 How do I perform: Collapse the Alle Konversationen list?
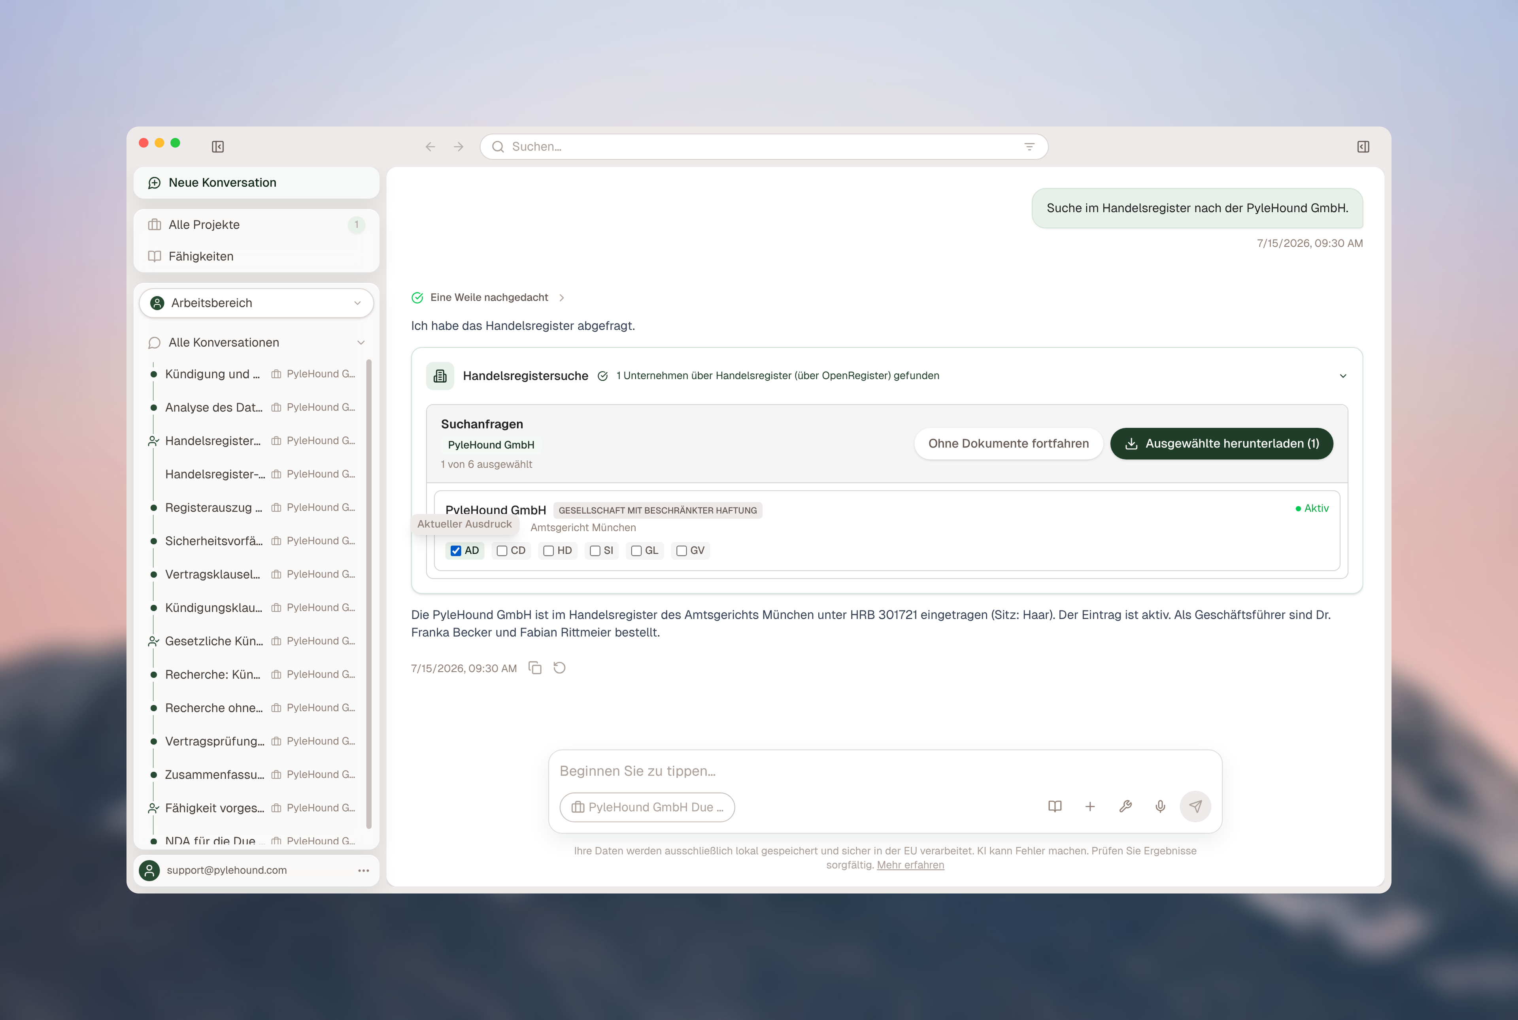click(361, 343)
